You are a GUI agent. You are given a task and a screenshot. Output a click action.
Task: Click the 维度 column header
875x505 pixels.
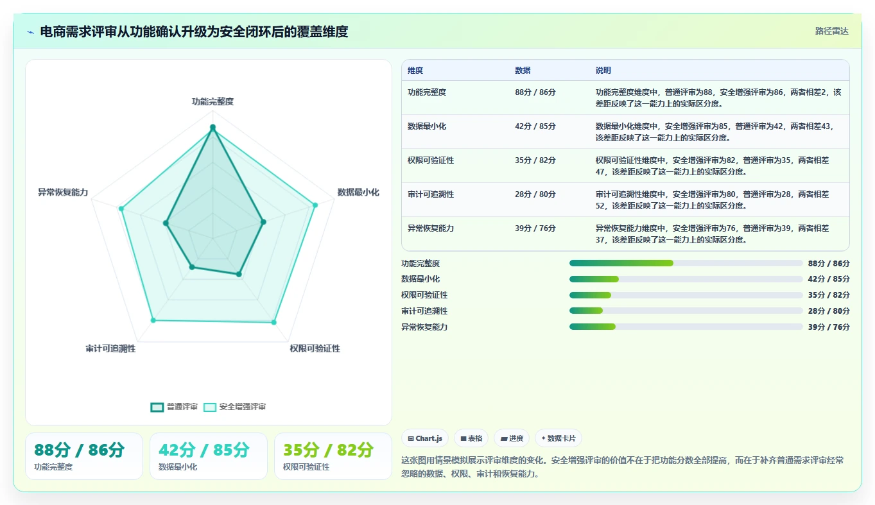[x=415, y=71]
